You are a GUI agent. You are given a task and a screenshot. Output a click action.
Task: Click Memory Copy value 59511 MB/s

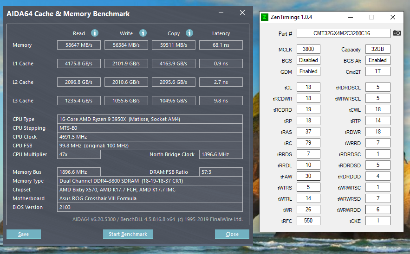(x=173, y=45)
